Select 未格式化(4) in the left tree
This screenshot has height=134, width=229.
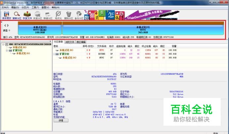click(23, 53)
